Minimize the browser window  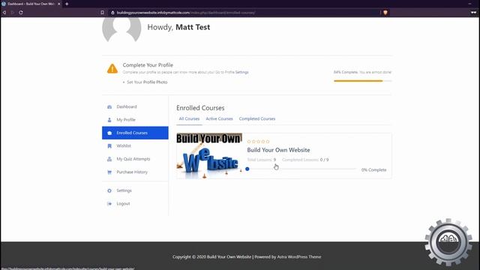(469, 4)
